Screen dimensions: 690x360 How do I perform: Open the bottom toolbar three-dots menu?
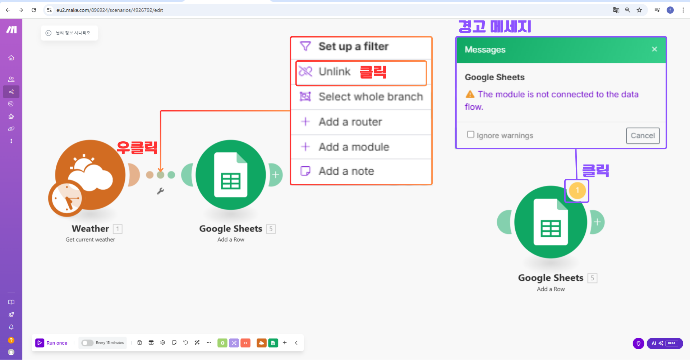coord(209,343)
